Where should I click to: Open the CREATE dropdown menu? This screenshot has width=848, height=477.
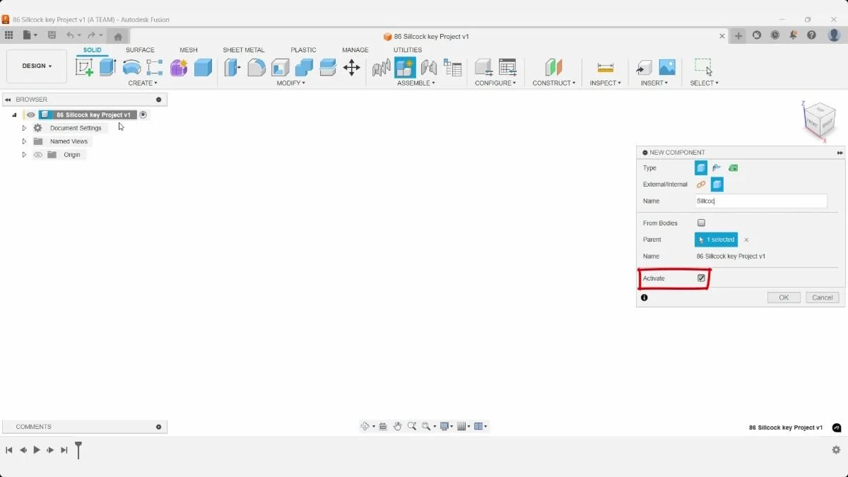point(143,83)
